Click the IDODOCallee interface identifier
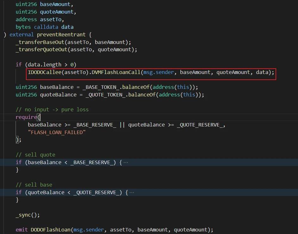298x234 pixels. click(x=45, y=72)
